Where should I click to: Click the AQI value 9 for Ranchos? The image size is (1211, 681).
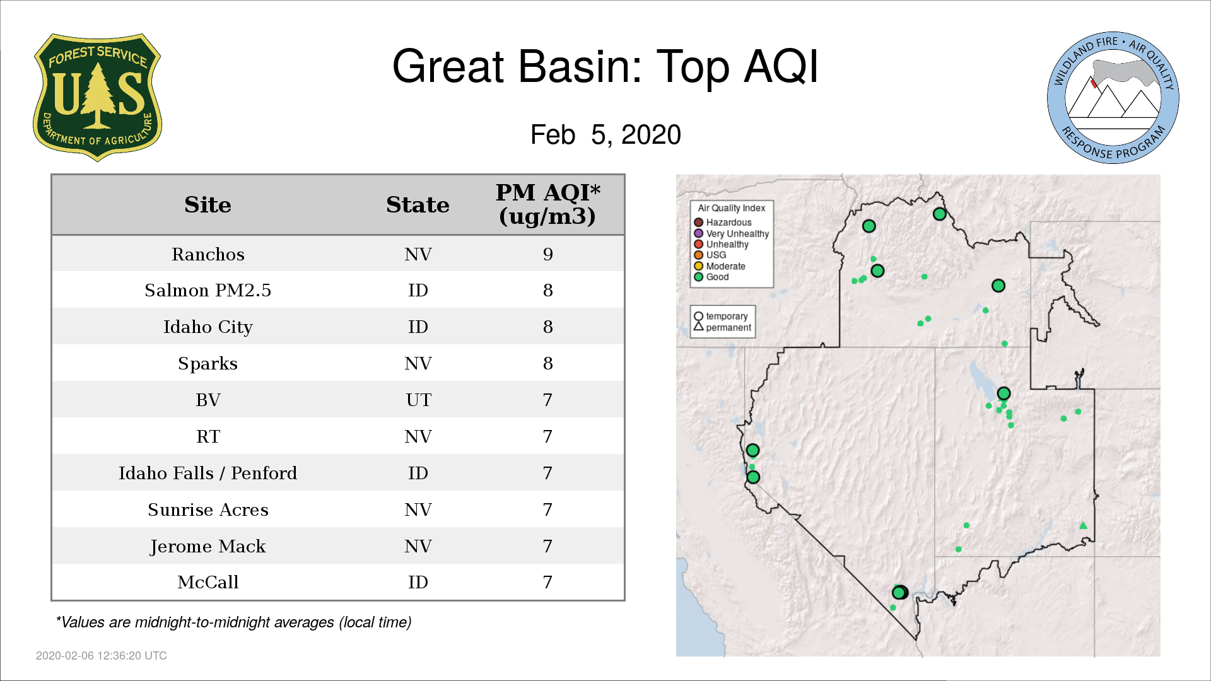point(547,254)
